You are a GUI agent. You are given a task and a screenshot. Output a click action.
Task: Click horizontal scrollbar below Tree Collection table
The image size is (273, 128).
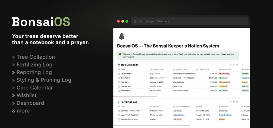click(135, 97)
